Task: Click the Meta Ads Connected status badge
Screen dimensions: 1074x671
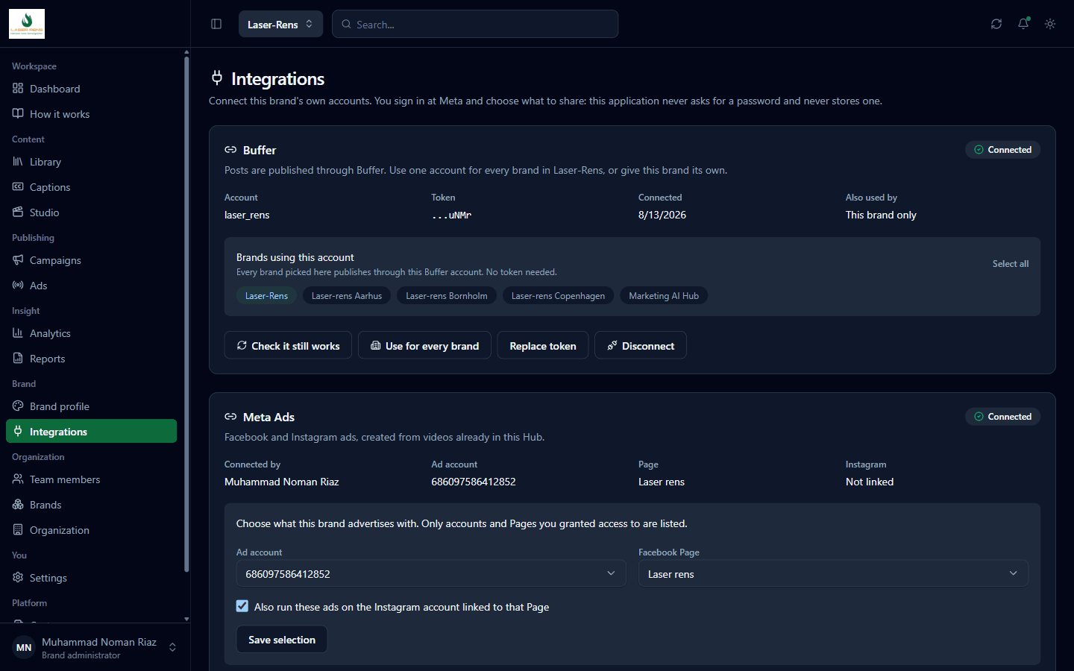Action: click(x=1002, y=417)
